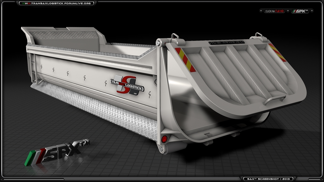
Task: Click the dot left of Full HD button
Action: [x=261, y=11]
